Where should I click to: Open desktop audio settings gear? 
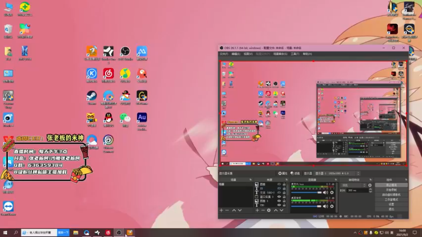(x=332, y=206)
